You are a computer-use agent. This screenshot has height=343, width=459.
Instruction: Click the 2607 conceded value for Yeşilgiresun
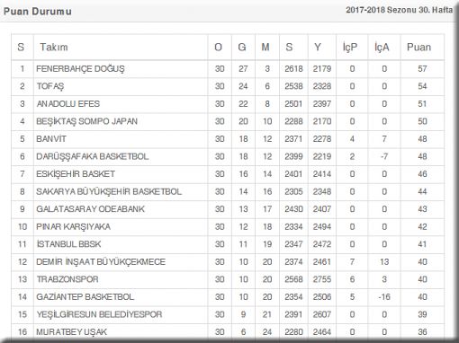pyautogui.click(x=322, y=314)
